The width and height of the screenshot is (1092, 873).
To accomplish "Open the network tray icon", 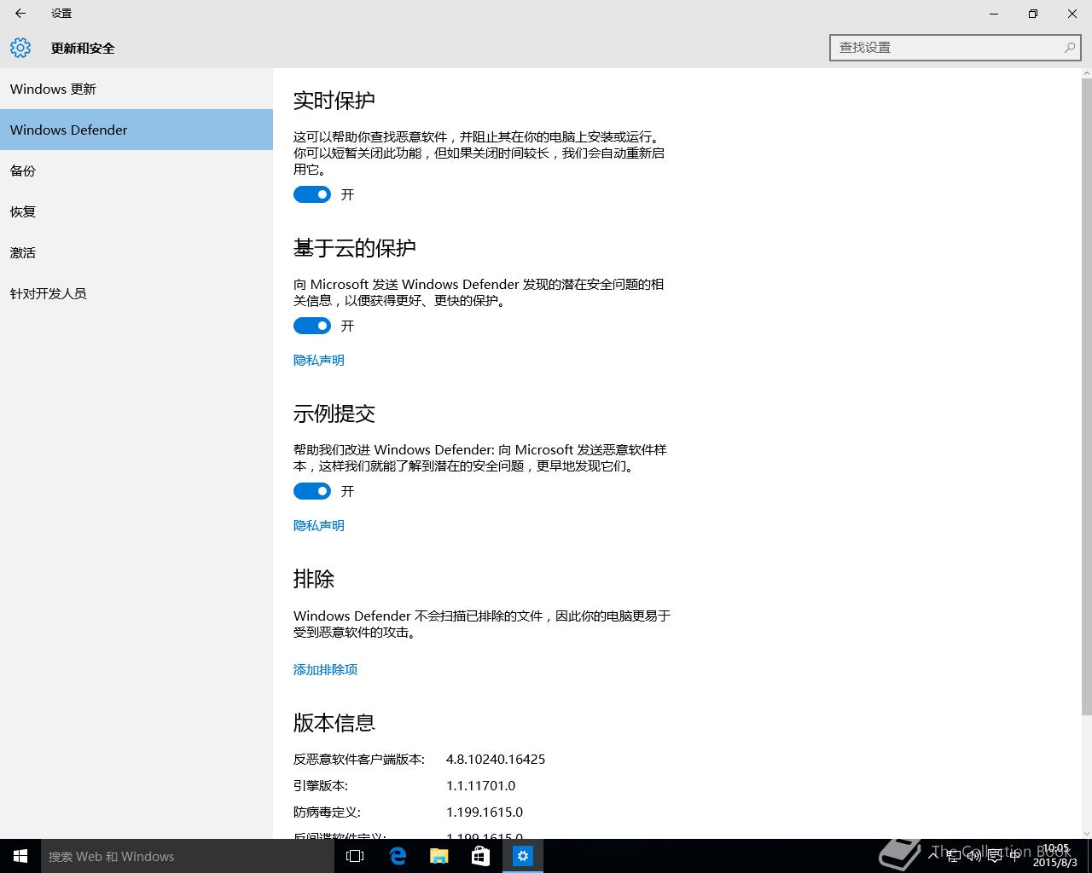I will click(955, 856).
